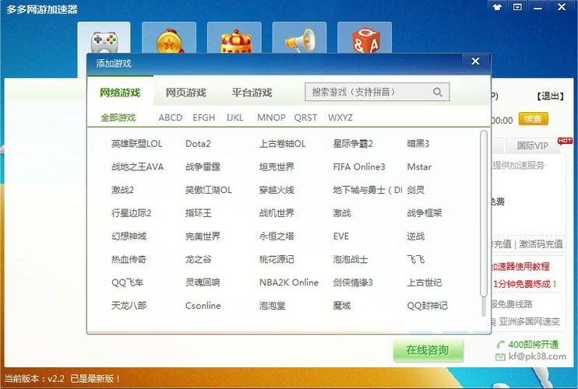Filter games by IJKL
The image size is (578, 389).
click(x=234, y=117)
